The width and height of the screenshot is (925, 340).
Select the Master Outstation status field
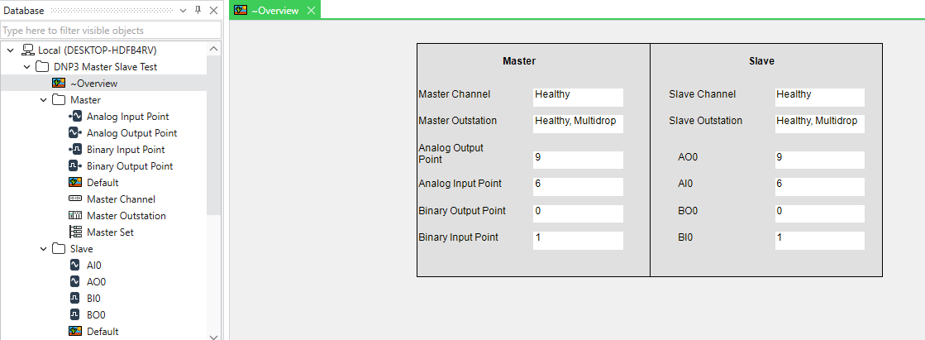click(x=578, y=124)
